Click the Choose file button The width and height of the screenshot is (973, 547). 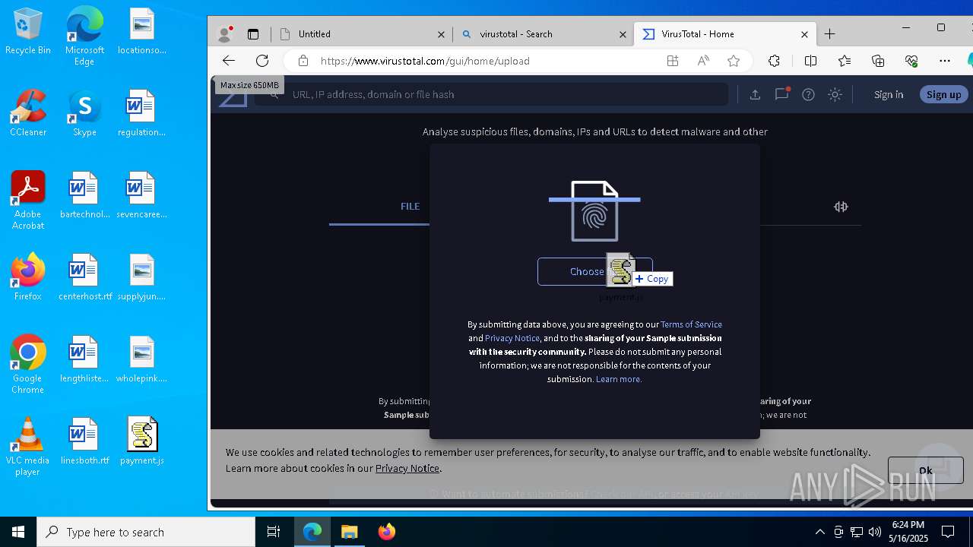coord(594,272)
